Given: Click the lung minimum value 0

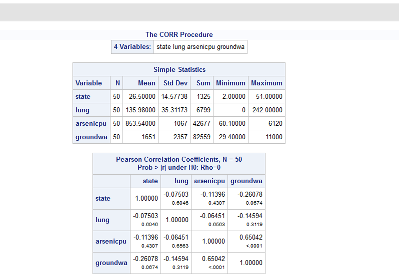Looking at the screenshot, I should click(244, 110).
